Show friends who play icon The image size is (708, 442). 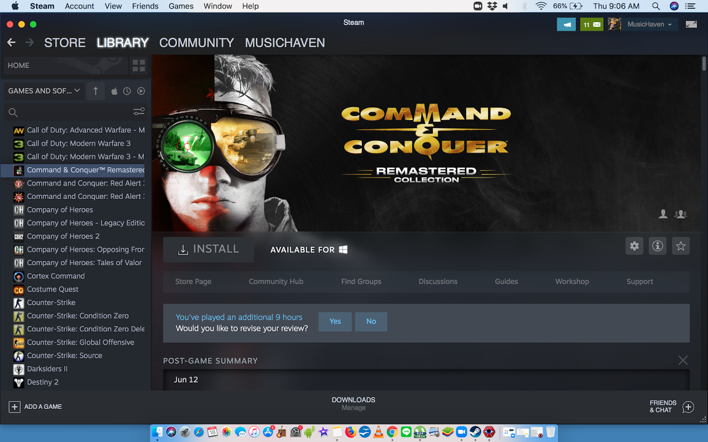pos(681,214)
